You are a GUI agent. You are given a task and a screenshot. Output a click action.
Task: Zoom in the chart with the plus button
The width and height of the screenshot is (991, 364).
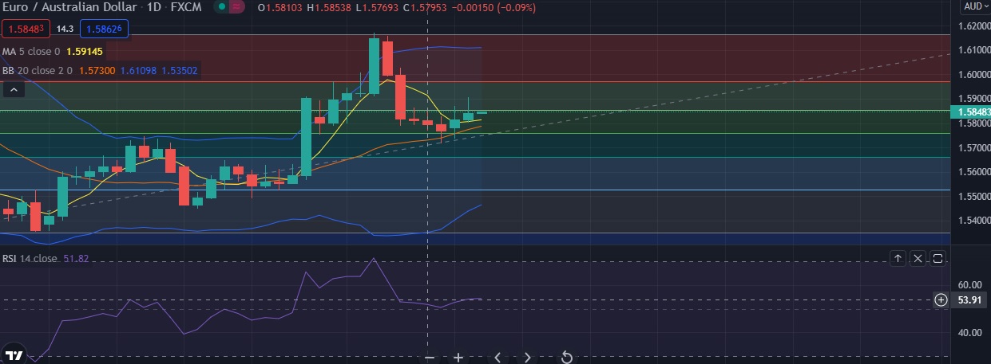pyautogui.click(x=458, y=358)
